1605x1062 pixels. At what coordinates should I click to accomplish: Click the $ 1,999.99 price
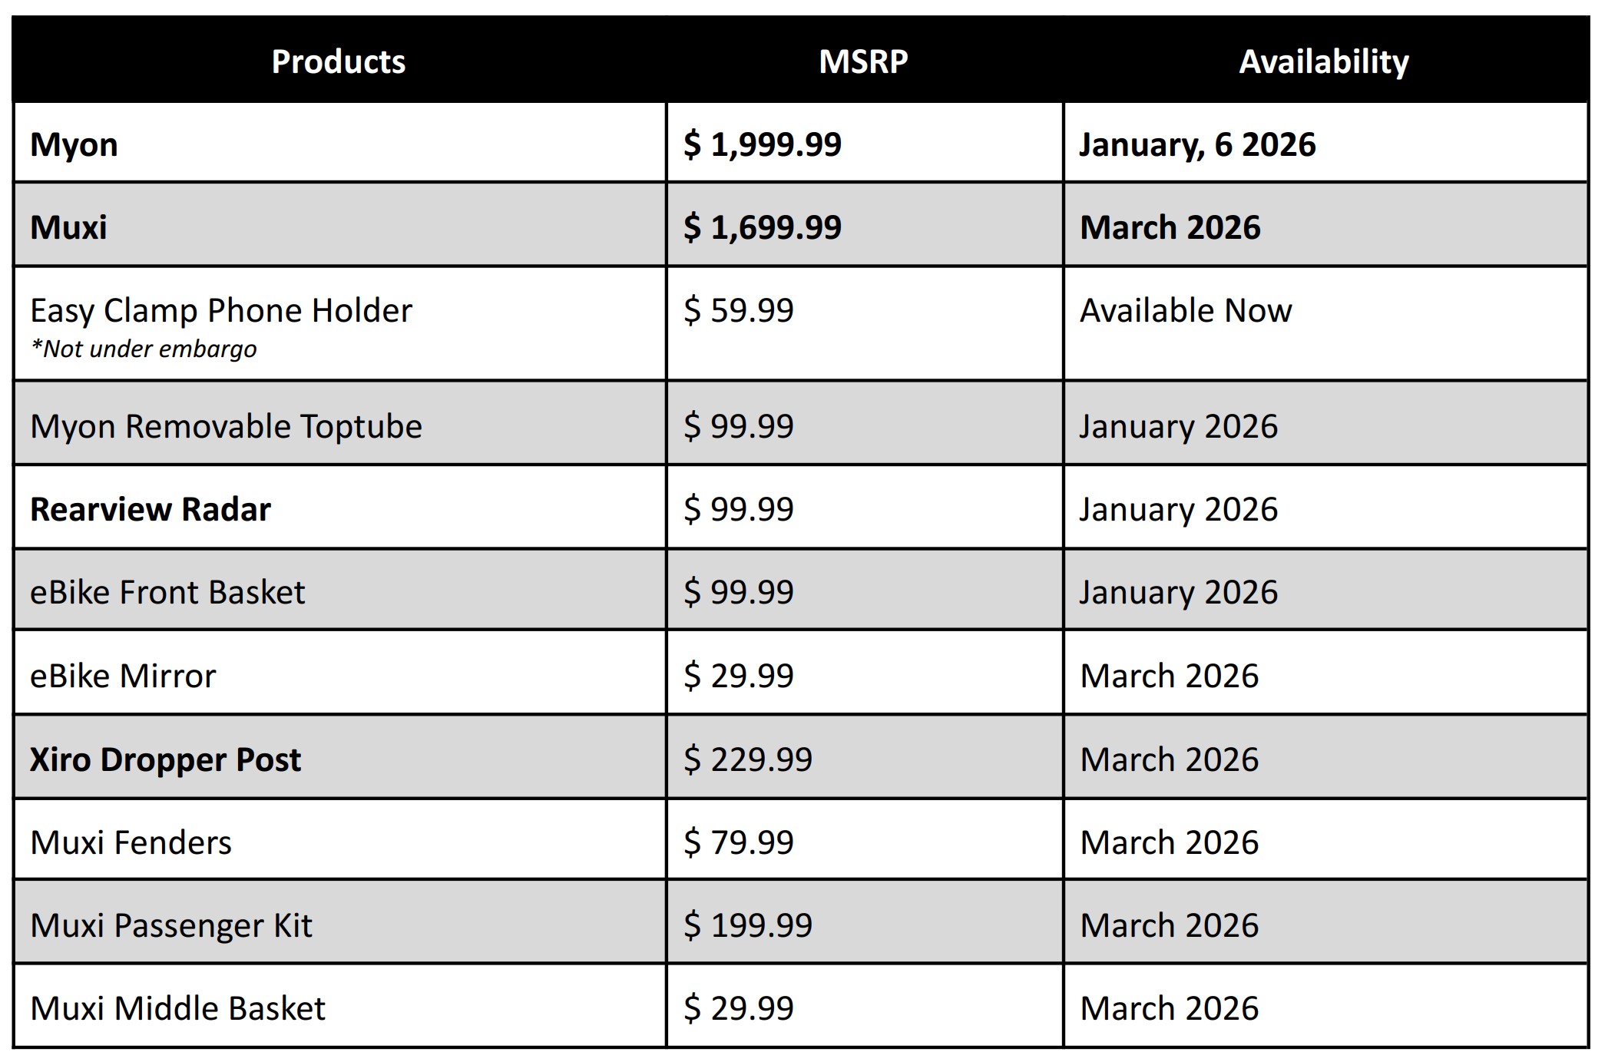click(763, 144)
